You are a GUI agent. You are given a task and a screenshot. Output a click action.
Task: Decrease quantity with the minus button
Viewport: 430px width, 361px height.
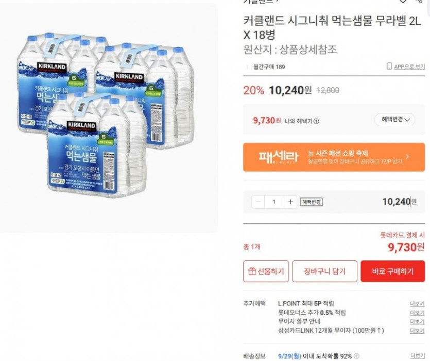click(x=259, y=202)
